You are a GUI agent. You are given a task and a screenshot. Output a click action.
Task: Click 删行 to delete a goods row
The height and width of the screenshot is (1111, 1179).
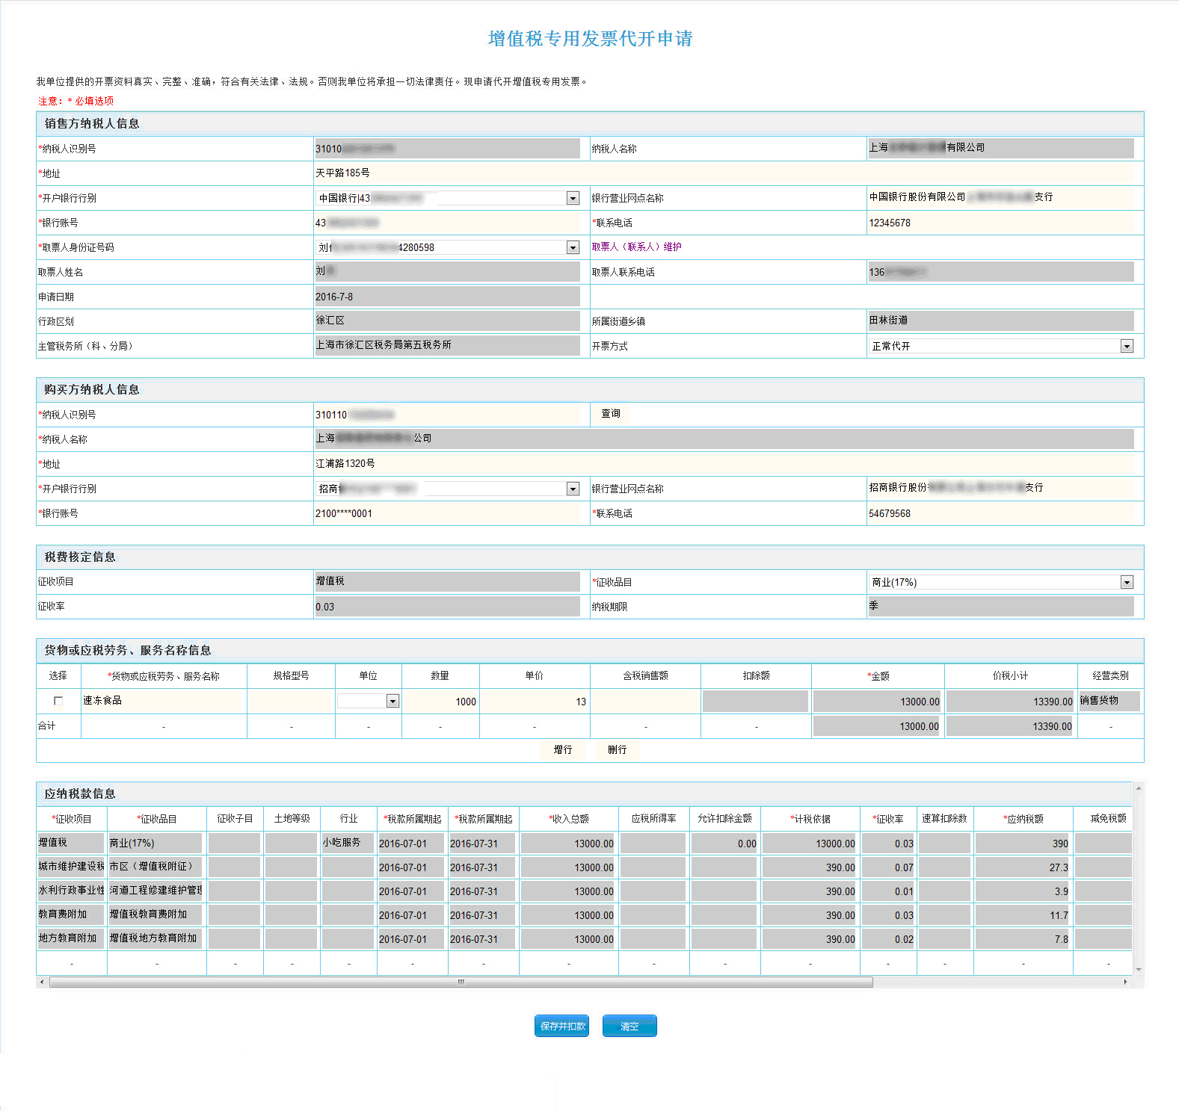(617, 749)
